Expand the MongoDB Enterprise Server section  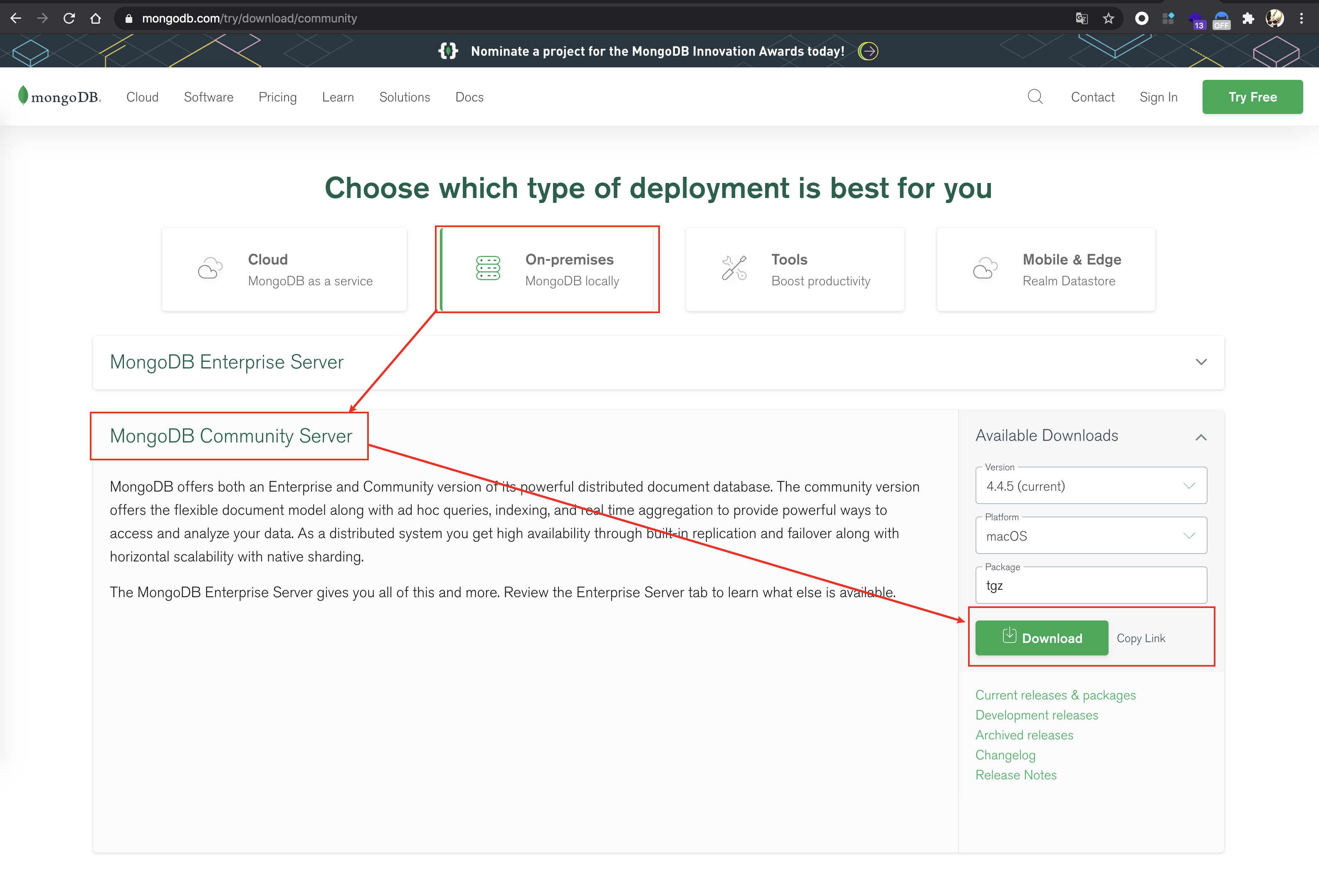point(1201,362)
